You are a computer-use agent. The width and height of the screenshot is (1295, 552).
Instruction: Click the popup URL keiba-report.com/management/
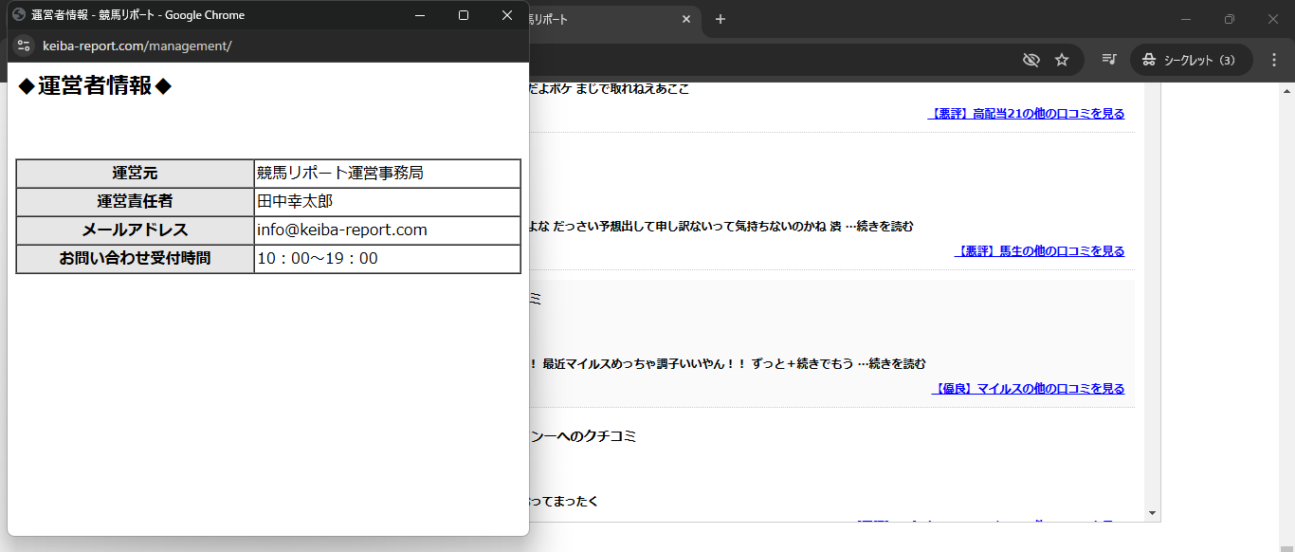(x=137, y=46)
